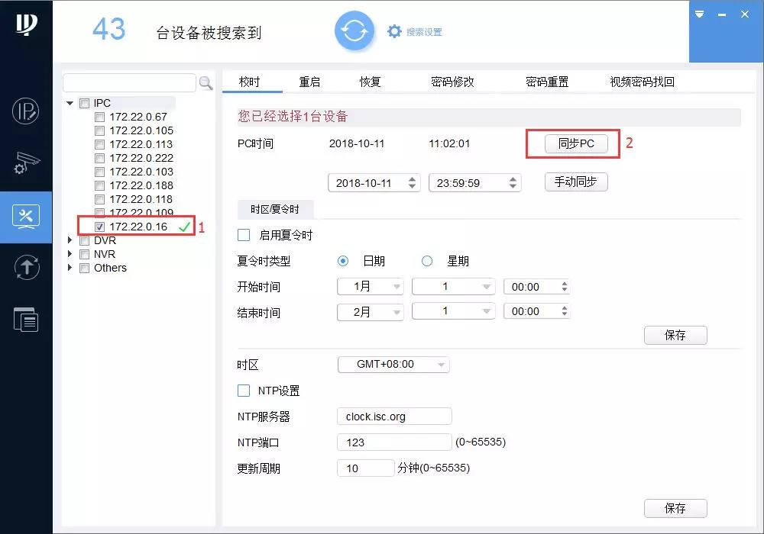Select the 时区/夏令时 sub-tab
Viewport: 764px width, 534px height.
275,209
